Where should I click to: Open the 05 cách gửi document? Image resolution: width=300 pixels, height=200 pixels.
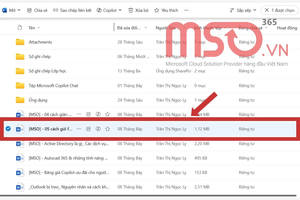[x=50, y=129]
